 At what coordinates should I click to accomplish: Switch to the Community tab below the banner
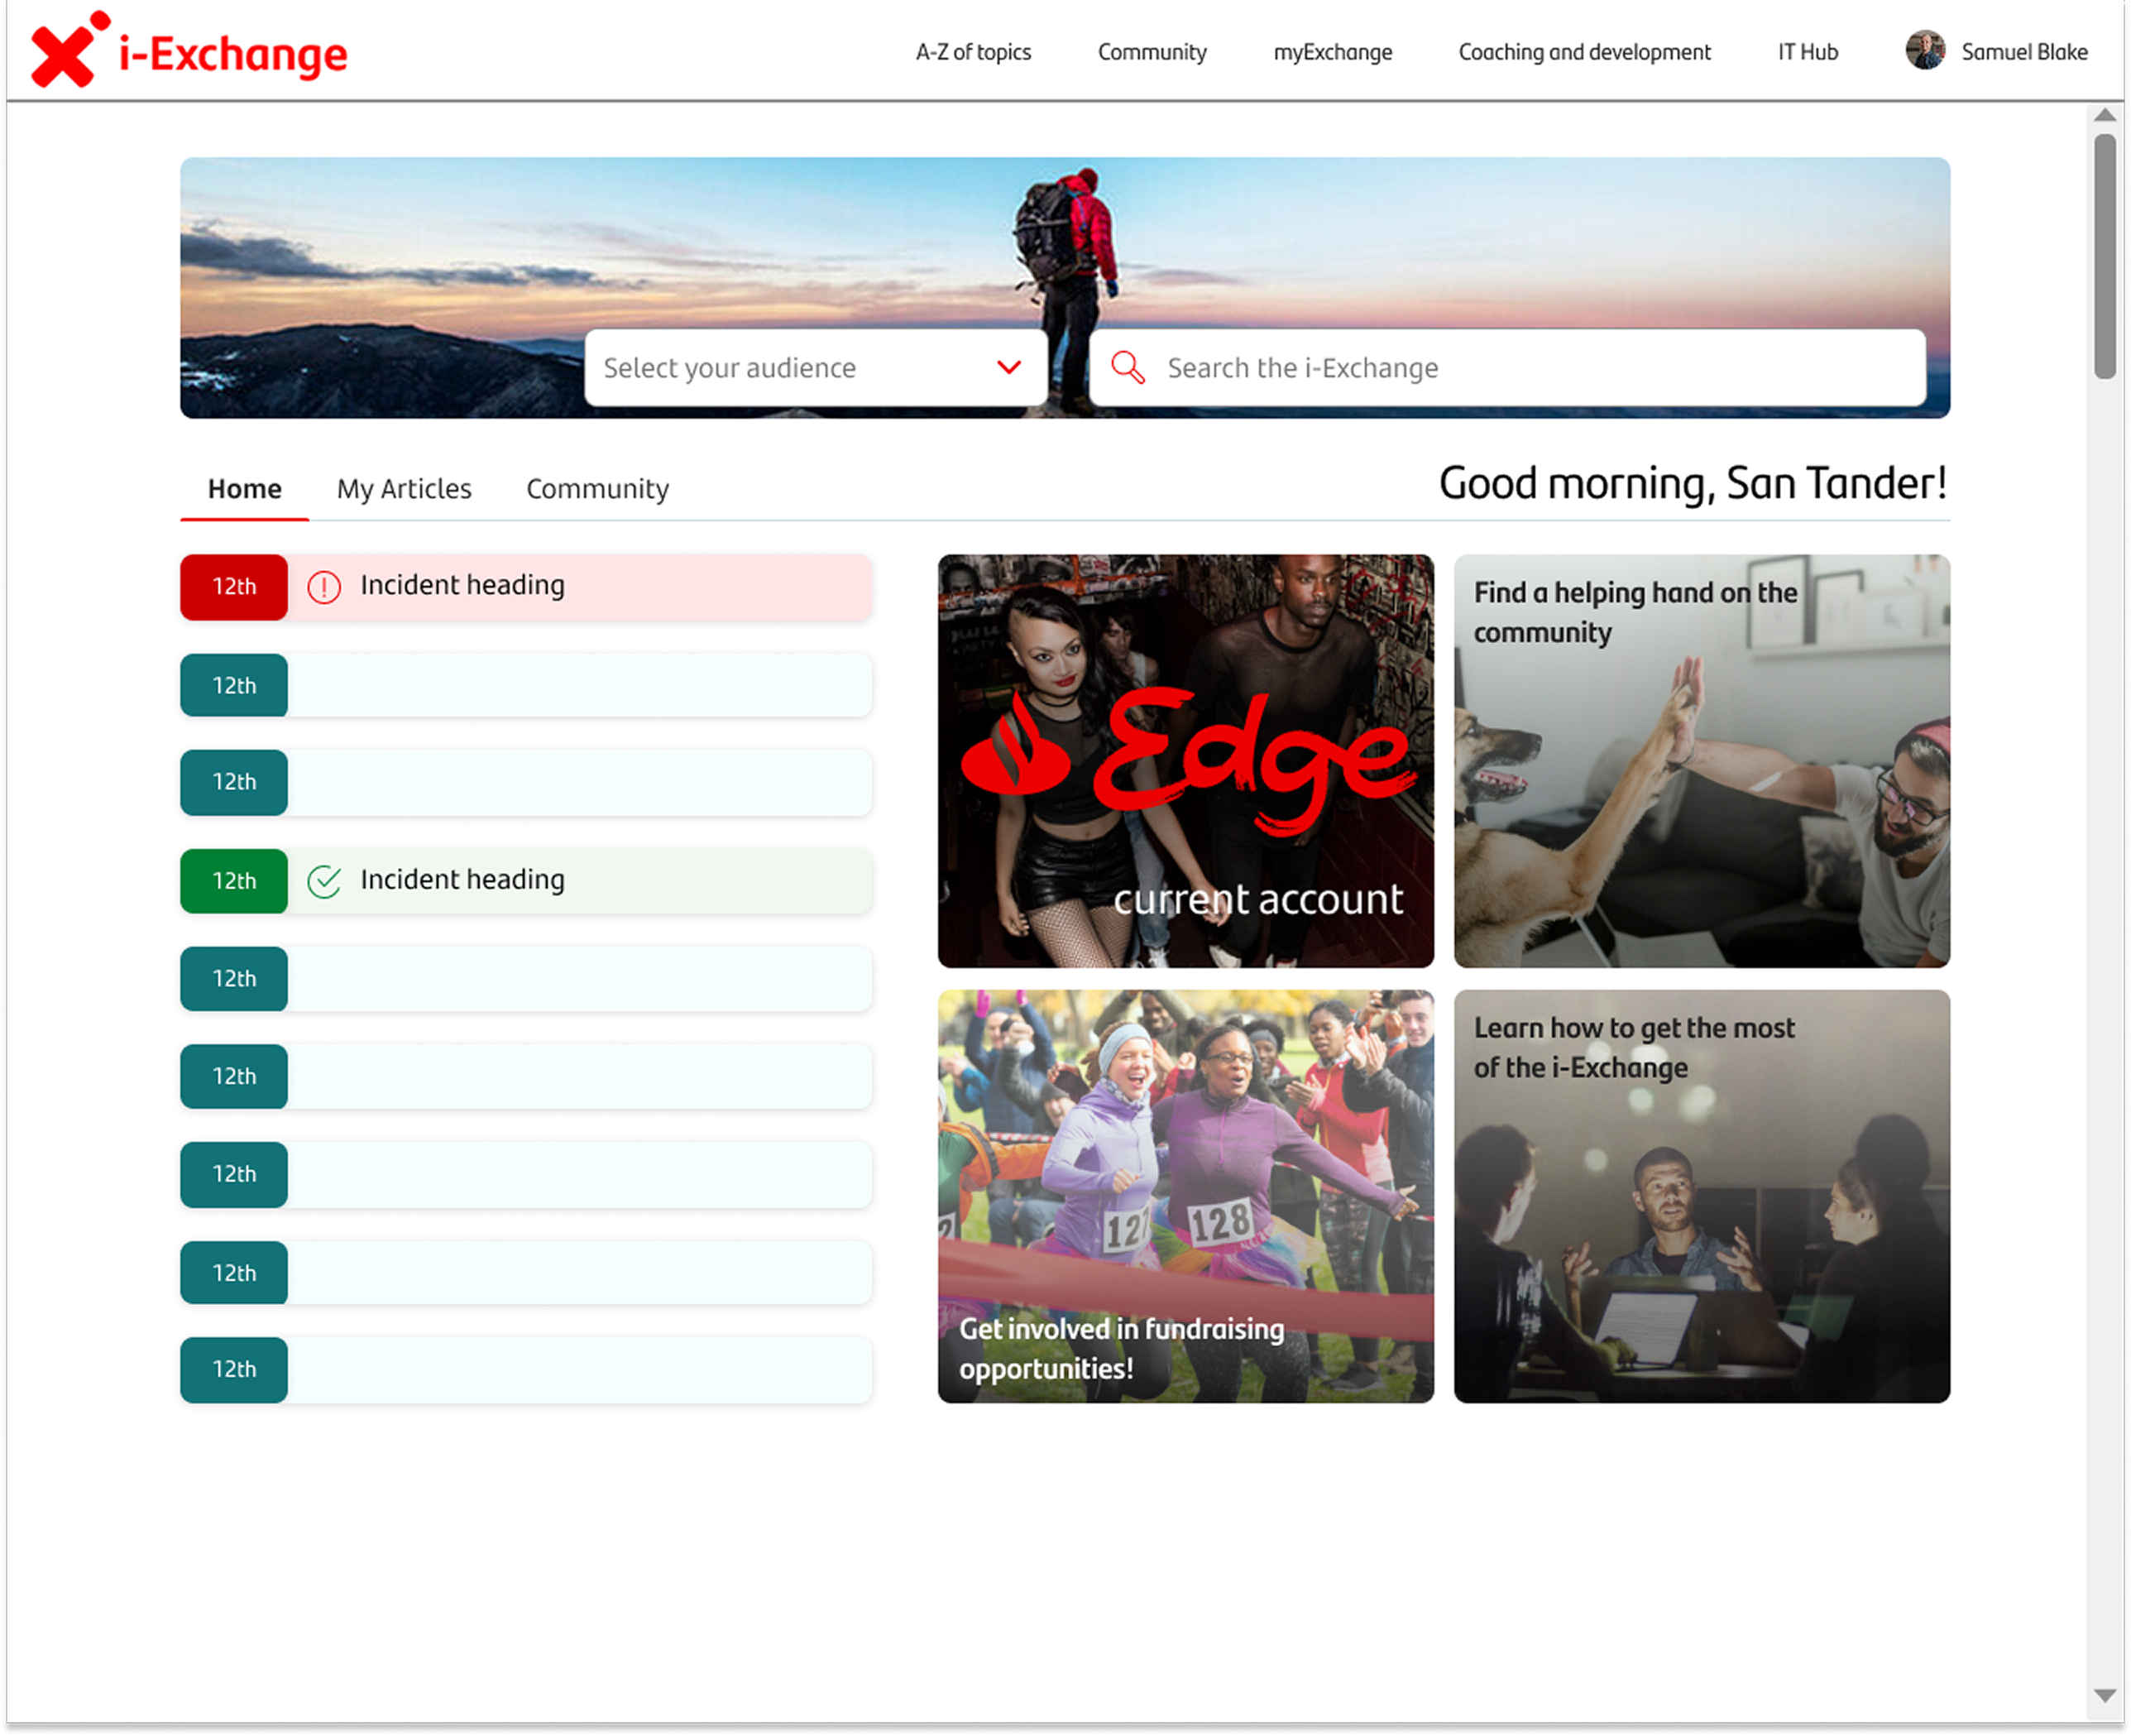[598, 489]
